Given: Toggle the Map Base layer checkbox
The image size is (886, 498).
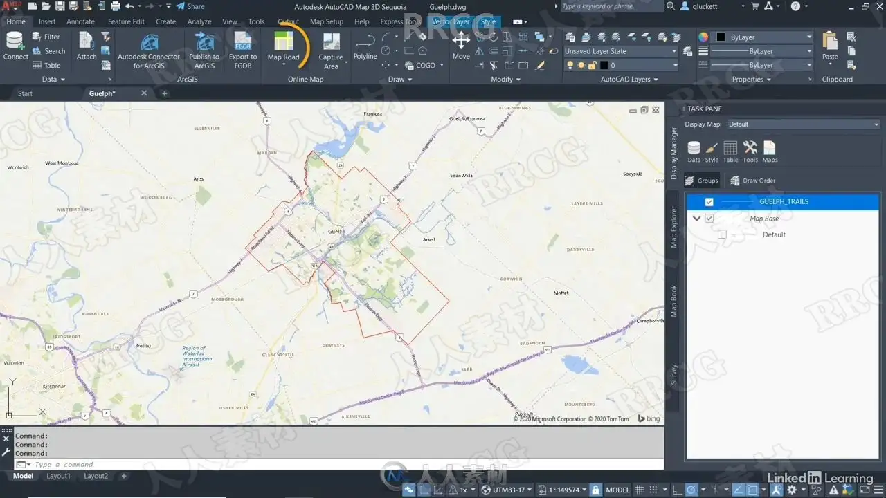Looking at the screenshot, I should click(x=709, y=219).
